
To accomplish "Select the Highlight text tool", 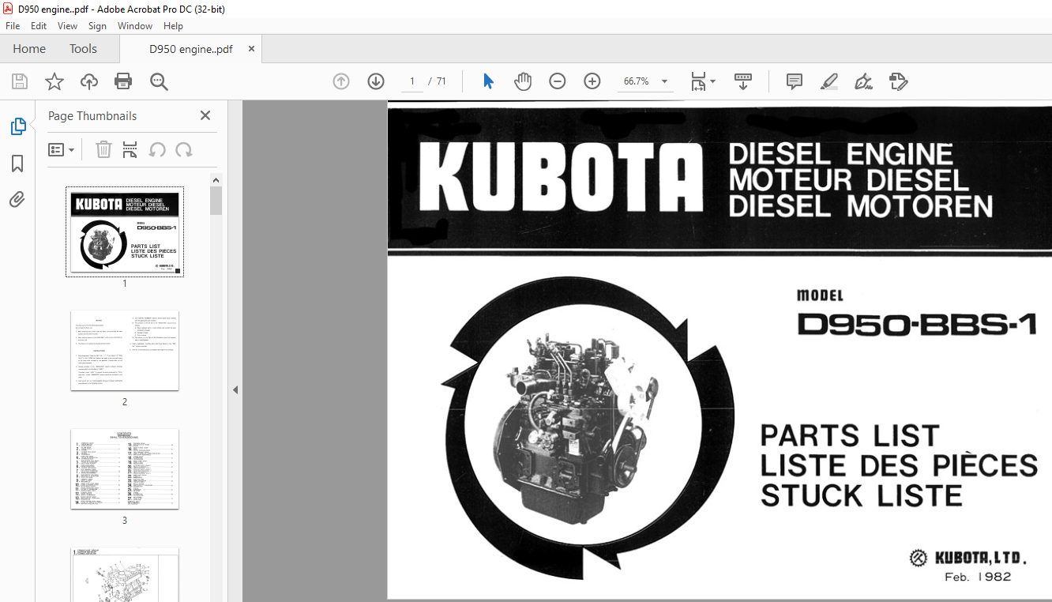I will (x=828, y=81).
